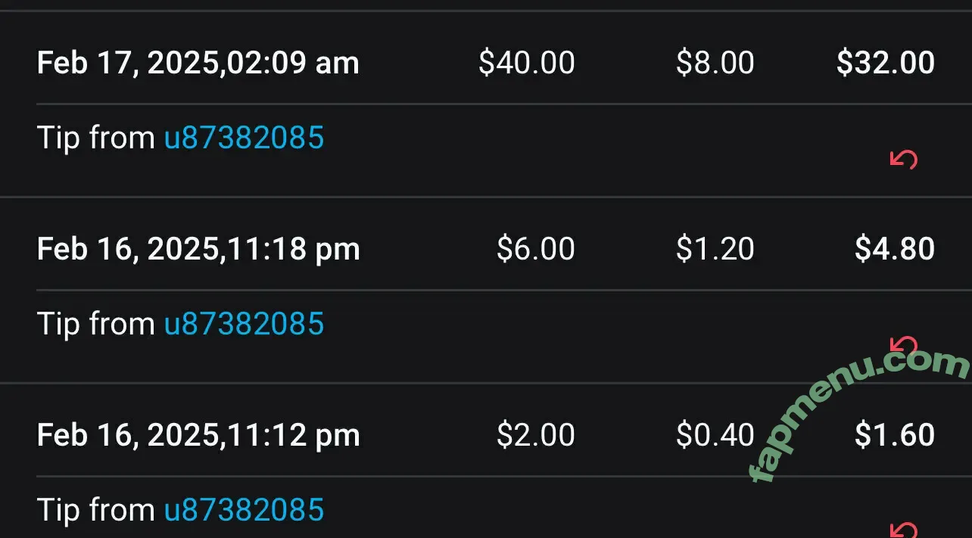Click the $6.00 gross amount
Screen dimensions: 972x538
pos(536,249)
